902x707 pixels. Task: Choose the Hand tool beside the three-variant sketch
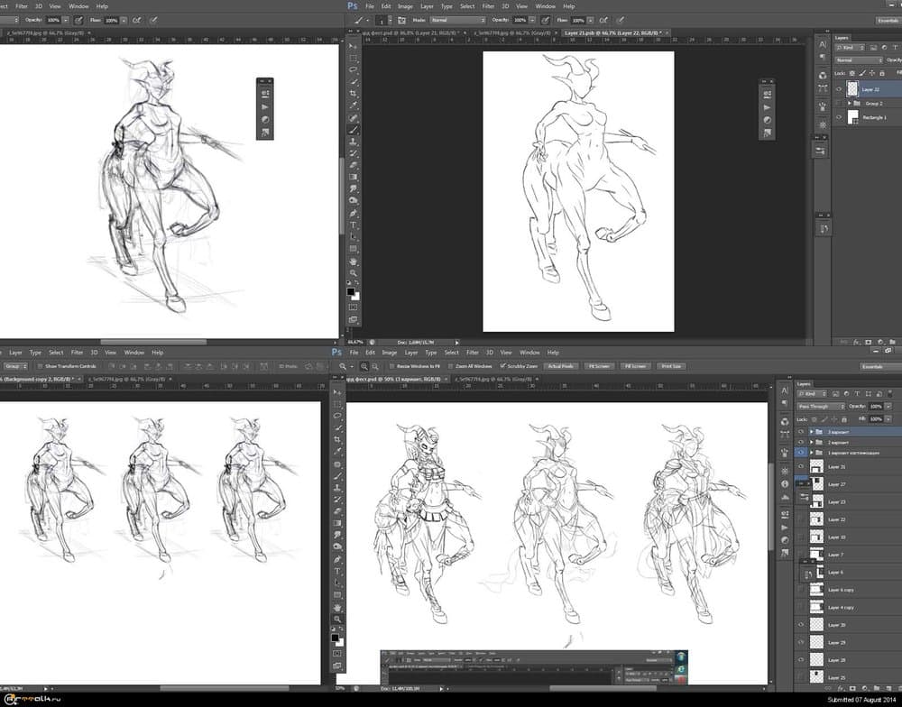click(336, 607)
